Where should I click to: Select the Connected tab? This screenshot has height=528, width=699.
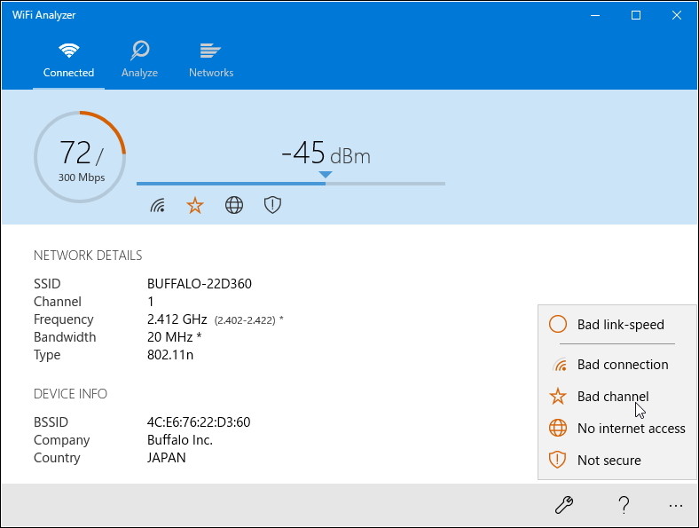click(x=68, y=59)
